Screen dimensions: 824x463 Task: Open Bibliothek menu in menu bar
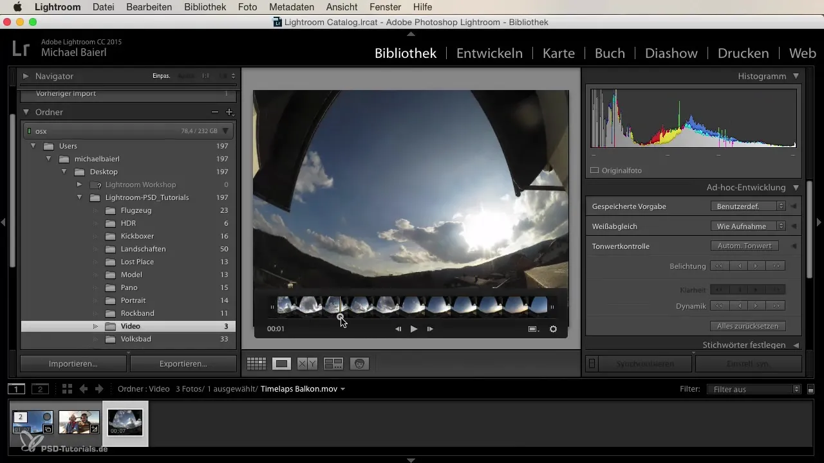pyautogui.click(x=205, y=7)
